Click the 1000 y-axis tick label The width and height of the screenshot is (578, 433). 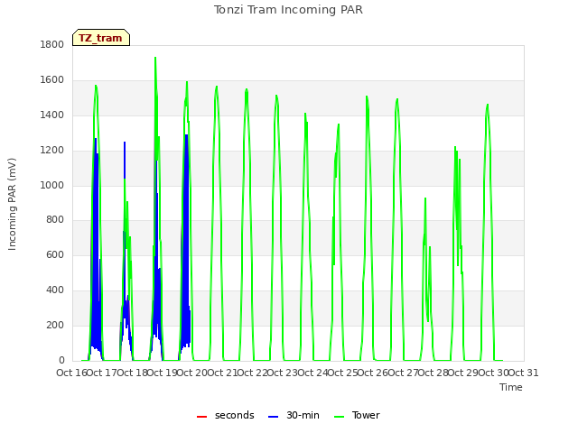tap(52, 185)
